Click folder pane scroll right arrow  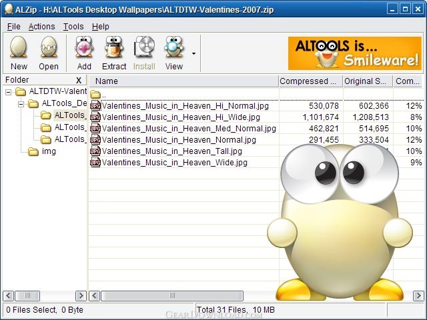tap(81, 296)
